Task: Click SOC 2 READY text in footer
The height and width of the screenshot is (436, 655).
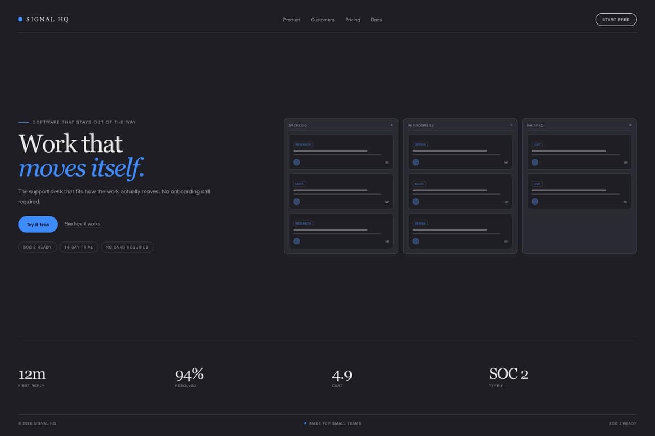Action: (x=623, y=423)
